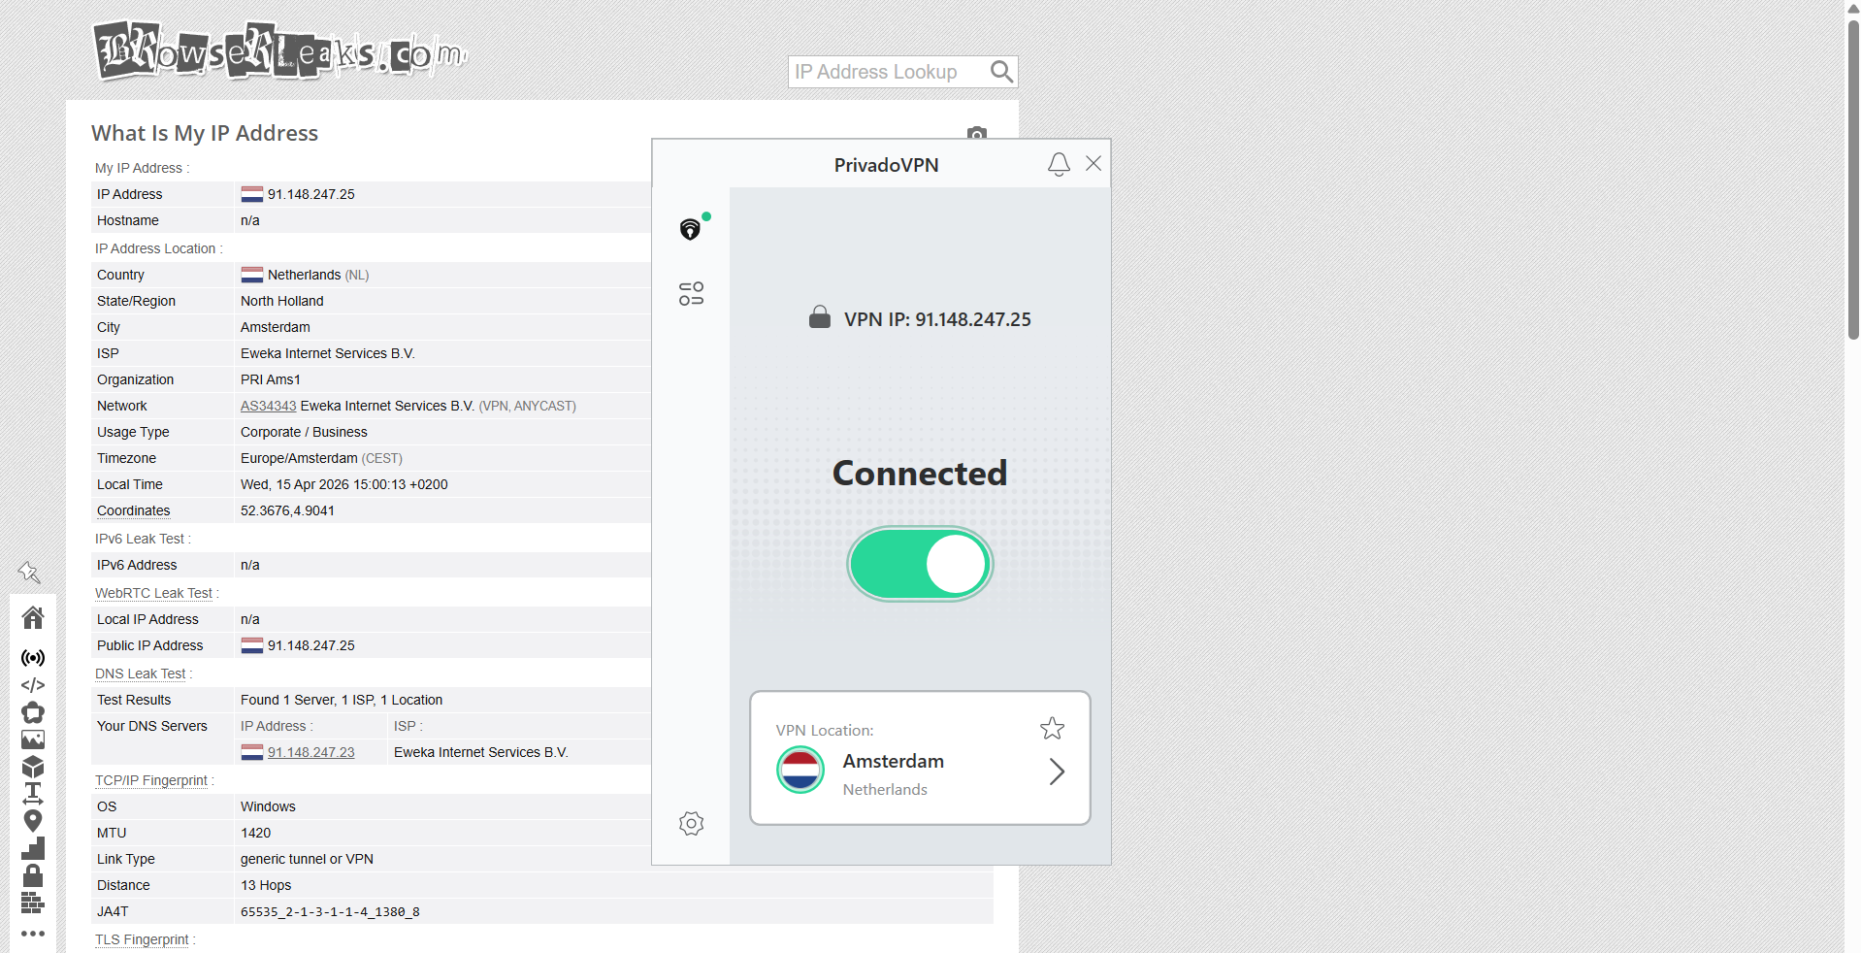
Task: Click the Amsterdam city value in the table
Action: pos(276,327)
